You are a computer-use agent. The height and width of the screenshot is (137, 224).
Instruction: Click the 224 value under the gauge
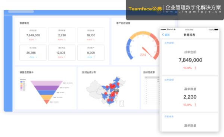[143, 55]
